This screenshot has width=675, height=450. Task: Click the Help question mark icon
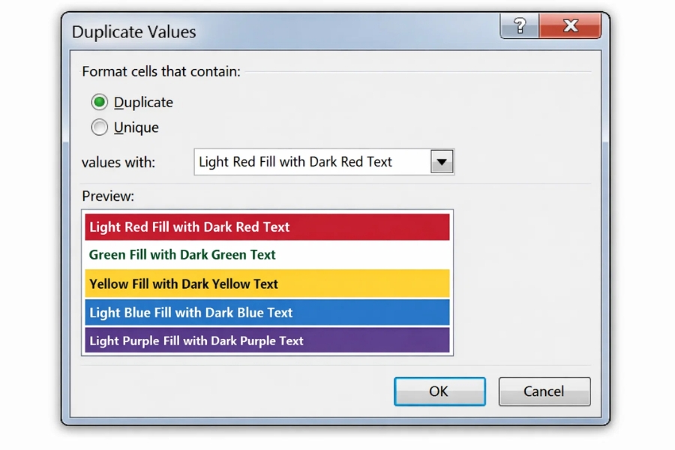[x=518, y=25]
